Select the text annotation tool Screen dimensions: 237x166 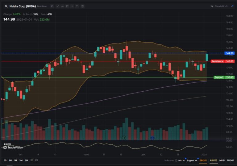pos(77,6)
